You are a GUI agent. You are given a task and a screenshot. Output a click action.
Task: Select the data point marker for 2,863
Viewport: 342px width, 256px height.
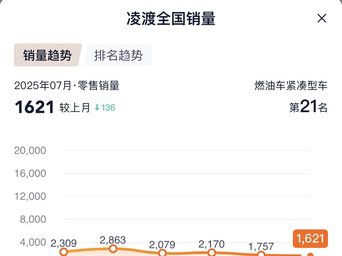pos(113,249)
